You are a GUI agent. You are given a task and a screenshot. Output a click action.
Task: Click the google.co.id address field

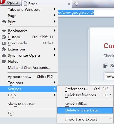[86, 13]
